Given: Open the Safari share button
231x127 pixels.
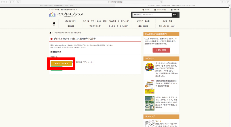Looking at the screenshot, I should tap(222, 2).
